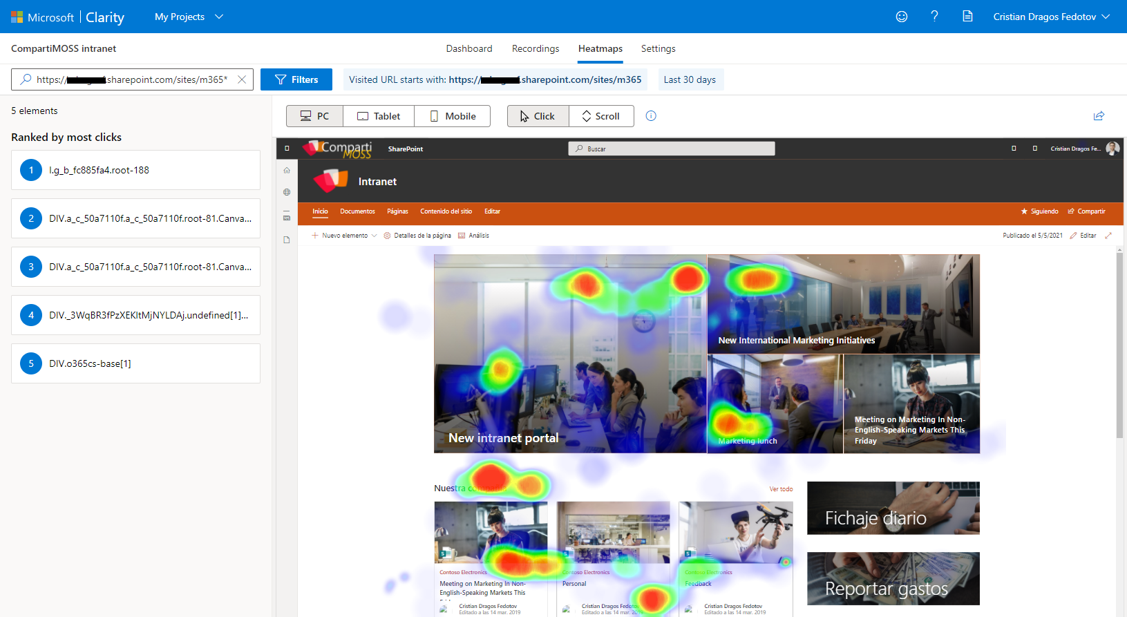1127x617 pixels.
Task: Open the Last 30 days date filter
Action: [x=690, y=79]
